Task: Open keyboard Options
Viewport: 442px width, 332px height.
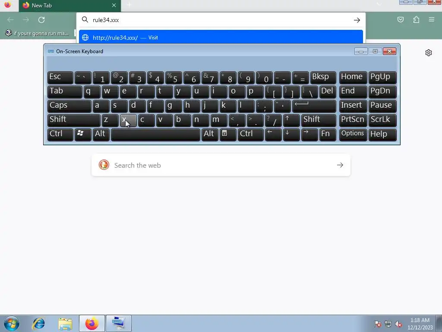Action: point(353,134)
